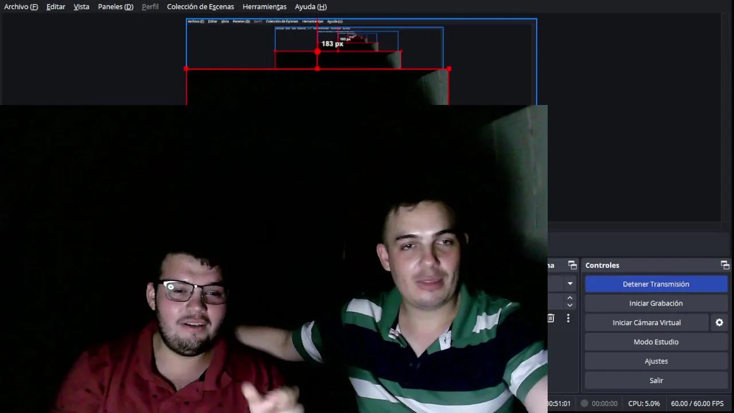Open the Archivo menu

(x=21, y=7)
